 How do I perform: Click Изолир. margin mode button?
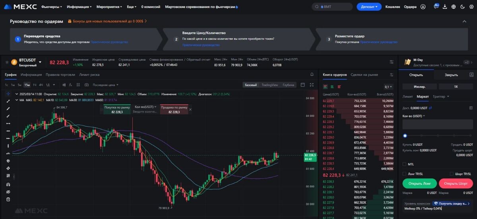tap(419, 86)
